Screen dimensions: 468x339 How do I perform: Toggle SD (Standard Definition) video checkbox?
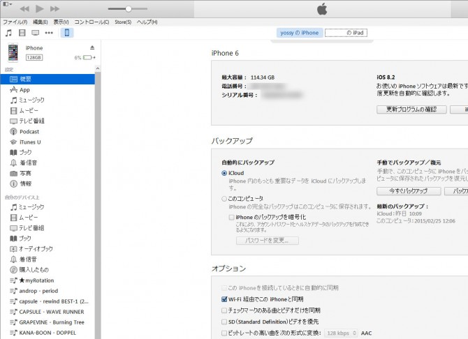224,322
